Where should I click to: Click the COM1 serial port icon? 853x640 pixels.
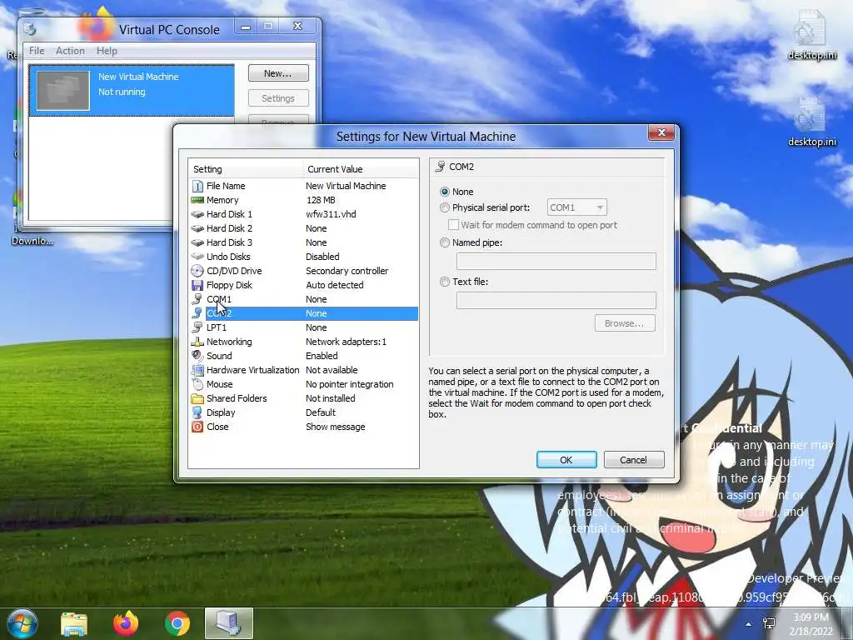[x=197, y=299]
